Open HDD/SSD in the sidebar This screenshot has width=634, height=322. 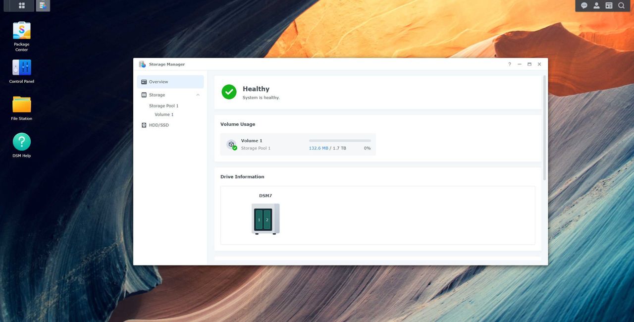tap(170, 125)
